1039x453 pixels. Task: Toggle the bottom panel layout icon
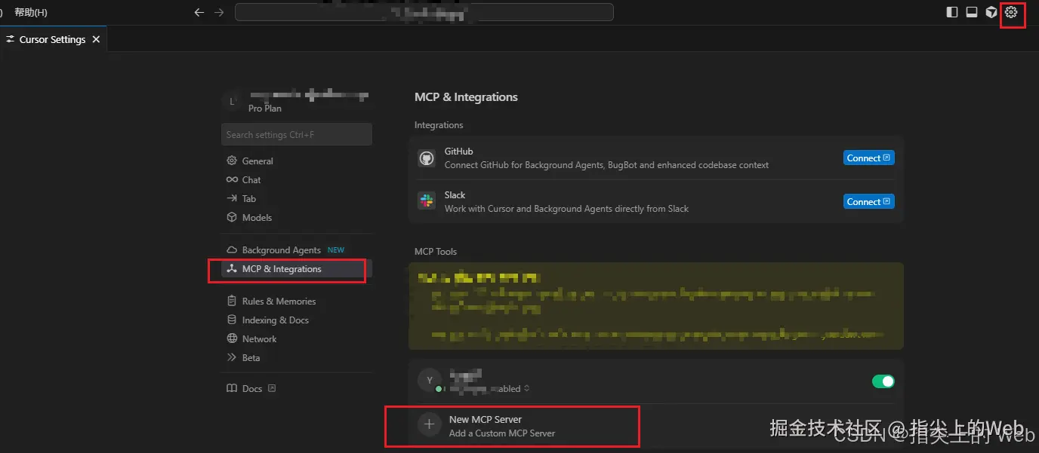972,12
